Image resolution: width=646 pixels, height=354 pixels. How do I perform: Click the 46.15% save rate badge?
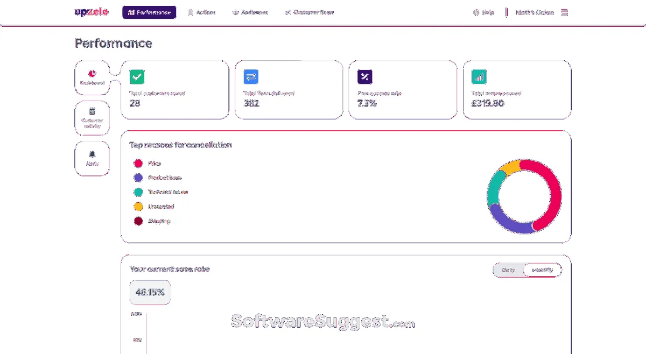[150, 293]
